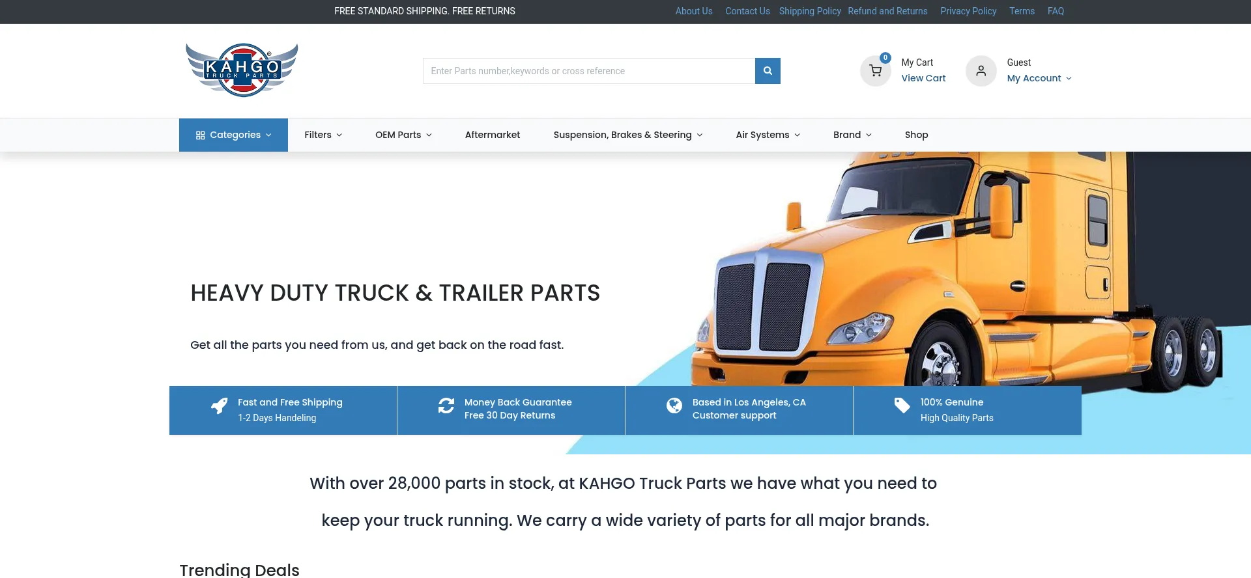Click the My Cart label
The height and width of the screenshot is (578, 1251).
coord(917,62)
